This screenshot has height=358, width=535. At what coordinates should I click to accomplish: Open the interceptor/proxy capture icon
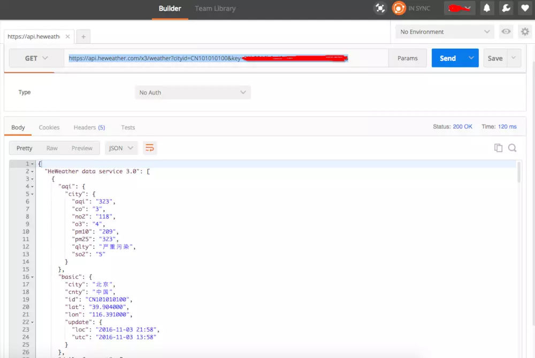(380, 8)
